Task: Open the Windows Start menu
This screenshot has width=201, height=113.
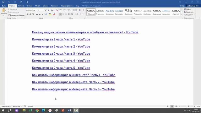Action: pyautogui.click(x=3, y=110)
